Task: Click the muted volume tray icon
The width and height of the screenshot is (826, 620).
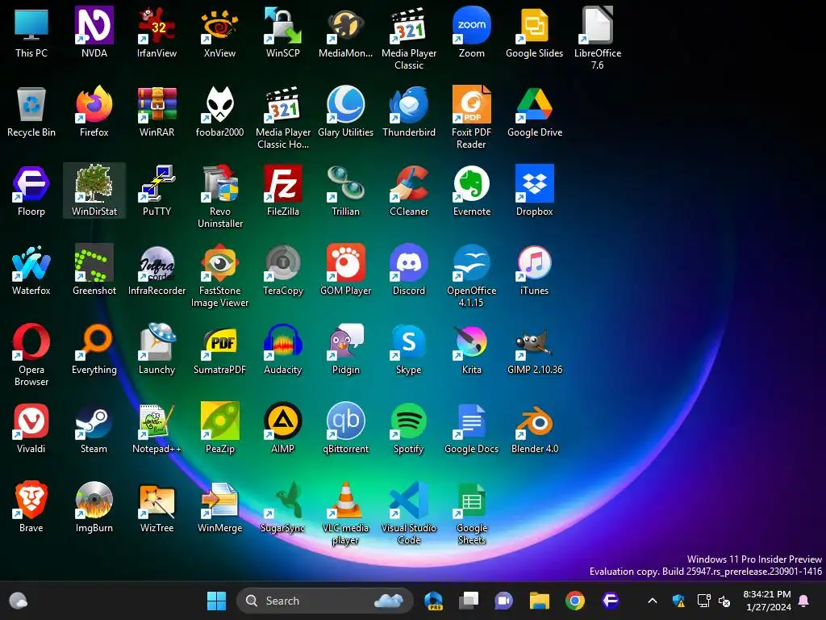Action: pyautogui.click(x=724, y=601)
